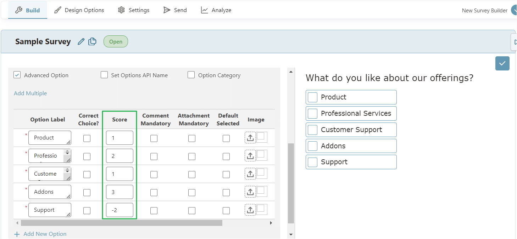
Task: Click the Score field showing -2 for Support
Action: [119, 210]
